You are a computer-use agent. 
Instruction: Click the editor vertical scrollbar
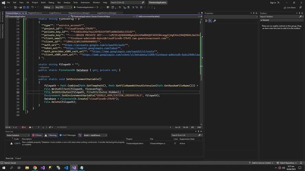(x=201, y=72)
